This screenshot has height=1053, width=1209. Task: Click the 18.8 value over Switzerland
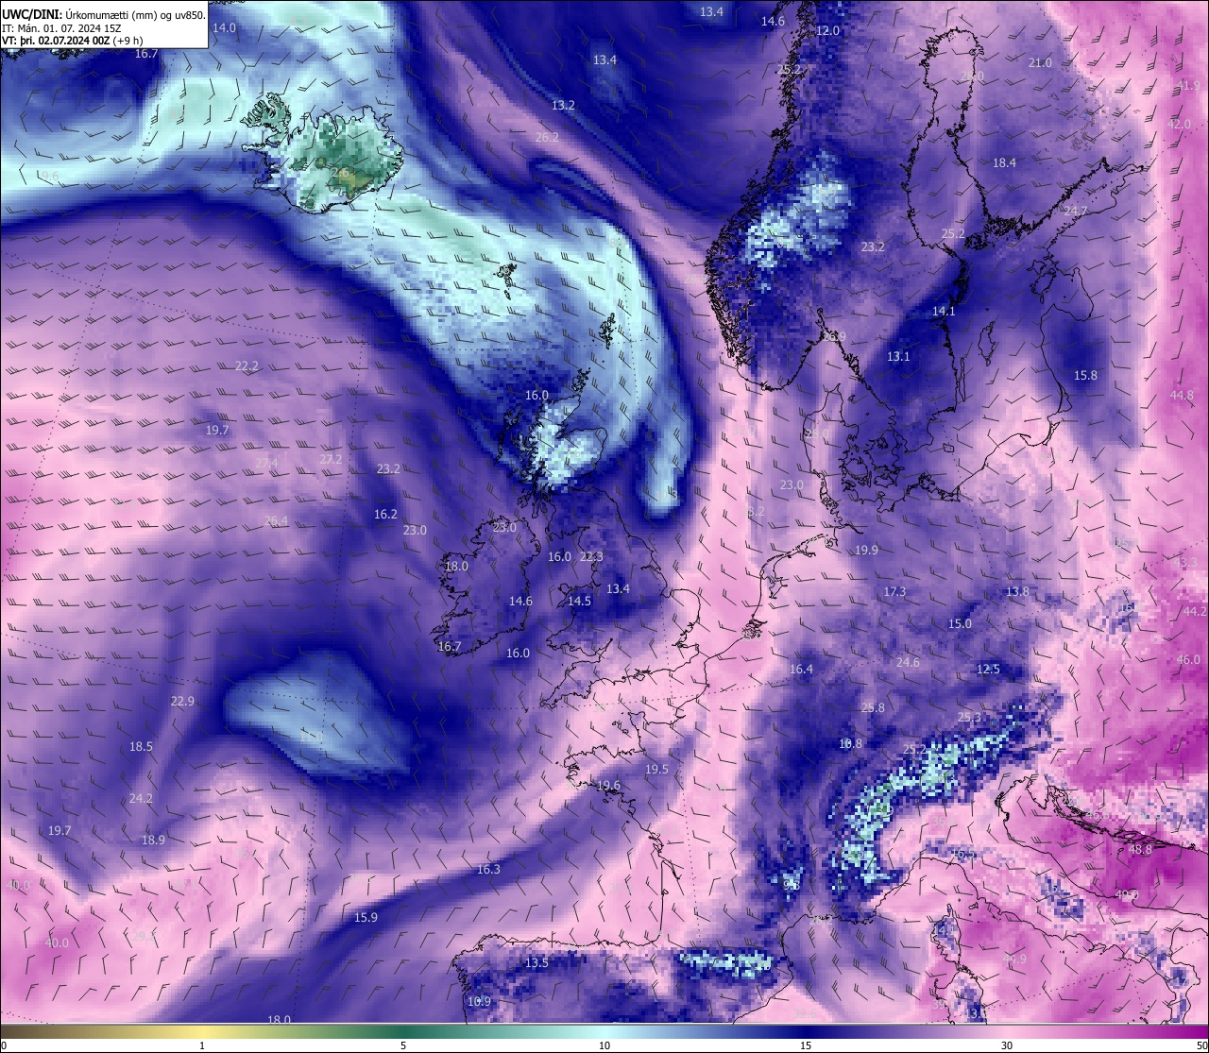[851, 743]
